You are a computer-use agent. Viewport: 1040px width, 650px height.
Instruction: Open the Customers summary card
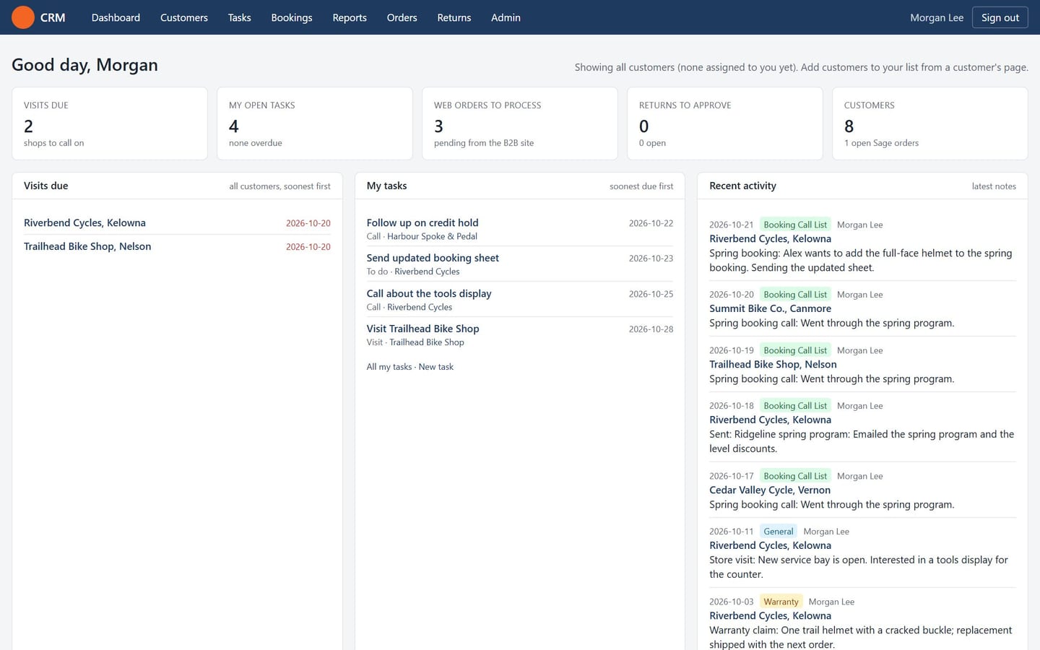930,123
